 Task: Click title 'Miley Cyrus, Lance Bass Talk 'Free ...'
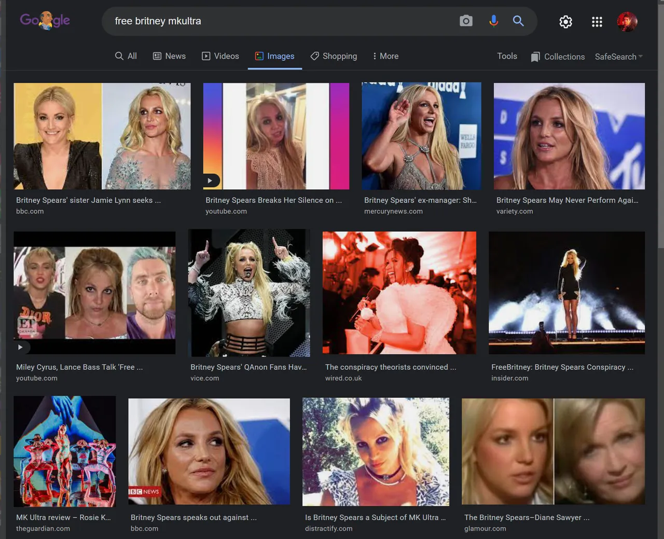79,367
